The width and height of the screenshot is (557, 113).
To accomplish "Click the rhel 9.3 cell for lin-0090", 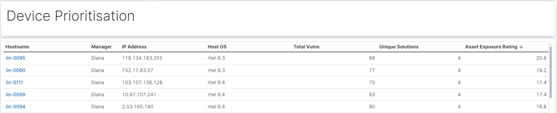I will tap(216, 70).
